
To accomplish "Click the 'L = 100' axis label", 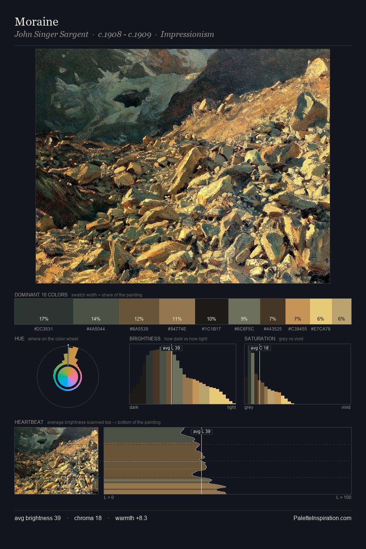I will pos(344,497).
